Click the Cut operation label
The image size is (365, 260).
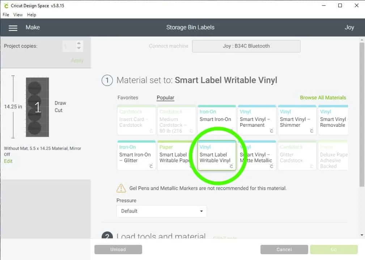click(59, 110)
